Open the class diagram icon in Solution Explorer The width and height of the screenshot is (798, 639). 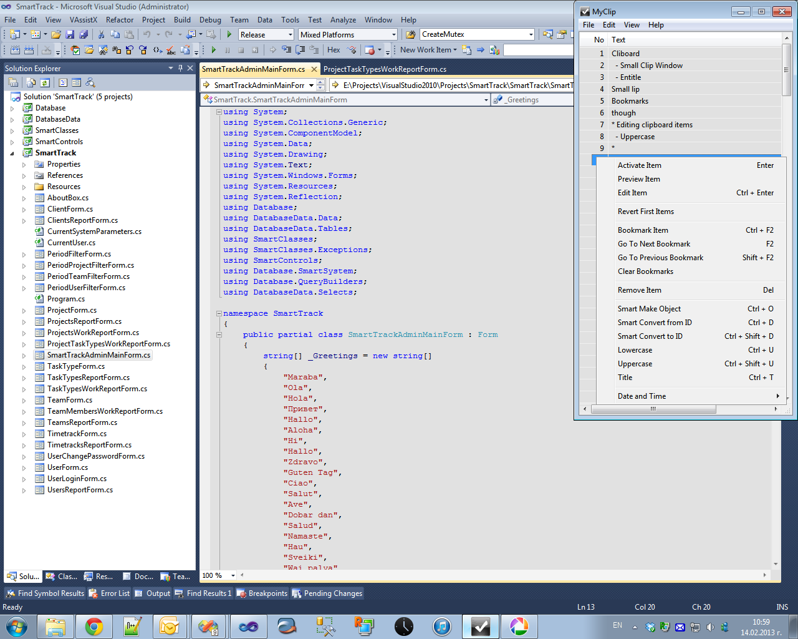(90, 81)
